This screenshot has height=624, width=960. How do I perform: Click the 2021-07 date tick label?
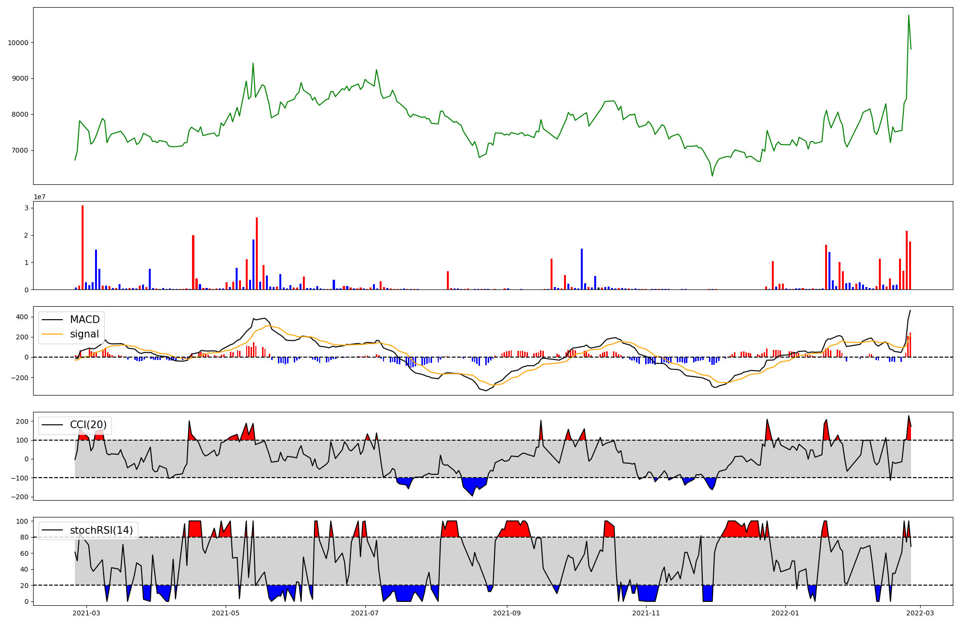[365, 613]
